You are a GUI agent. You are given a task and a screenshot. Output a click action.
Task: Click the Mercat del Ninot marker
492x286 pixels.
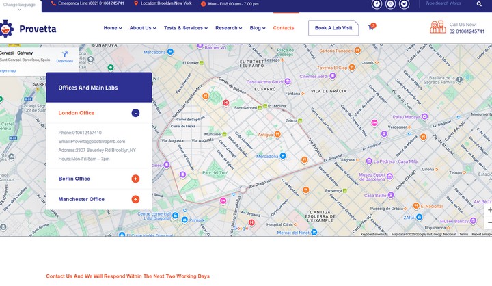click(x=314, y=232)
